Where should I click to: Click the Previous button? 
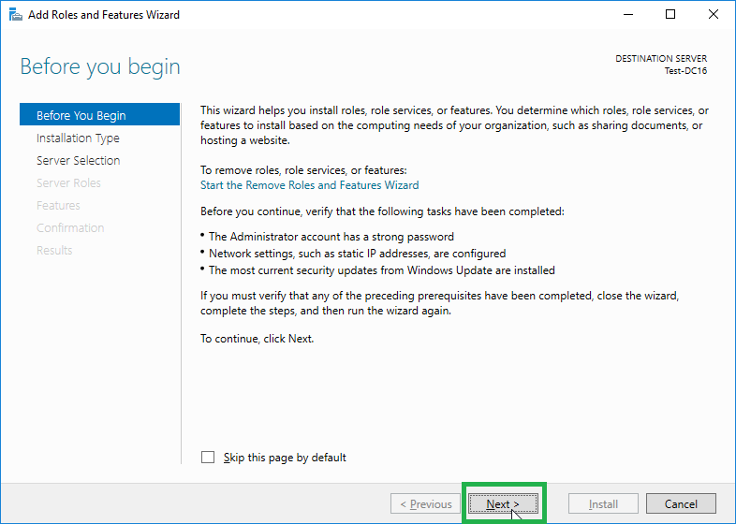425,503
